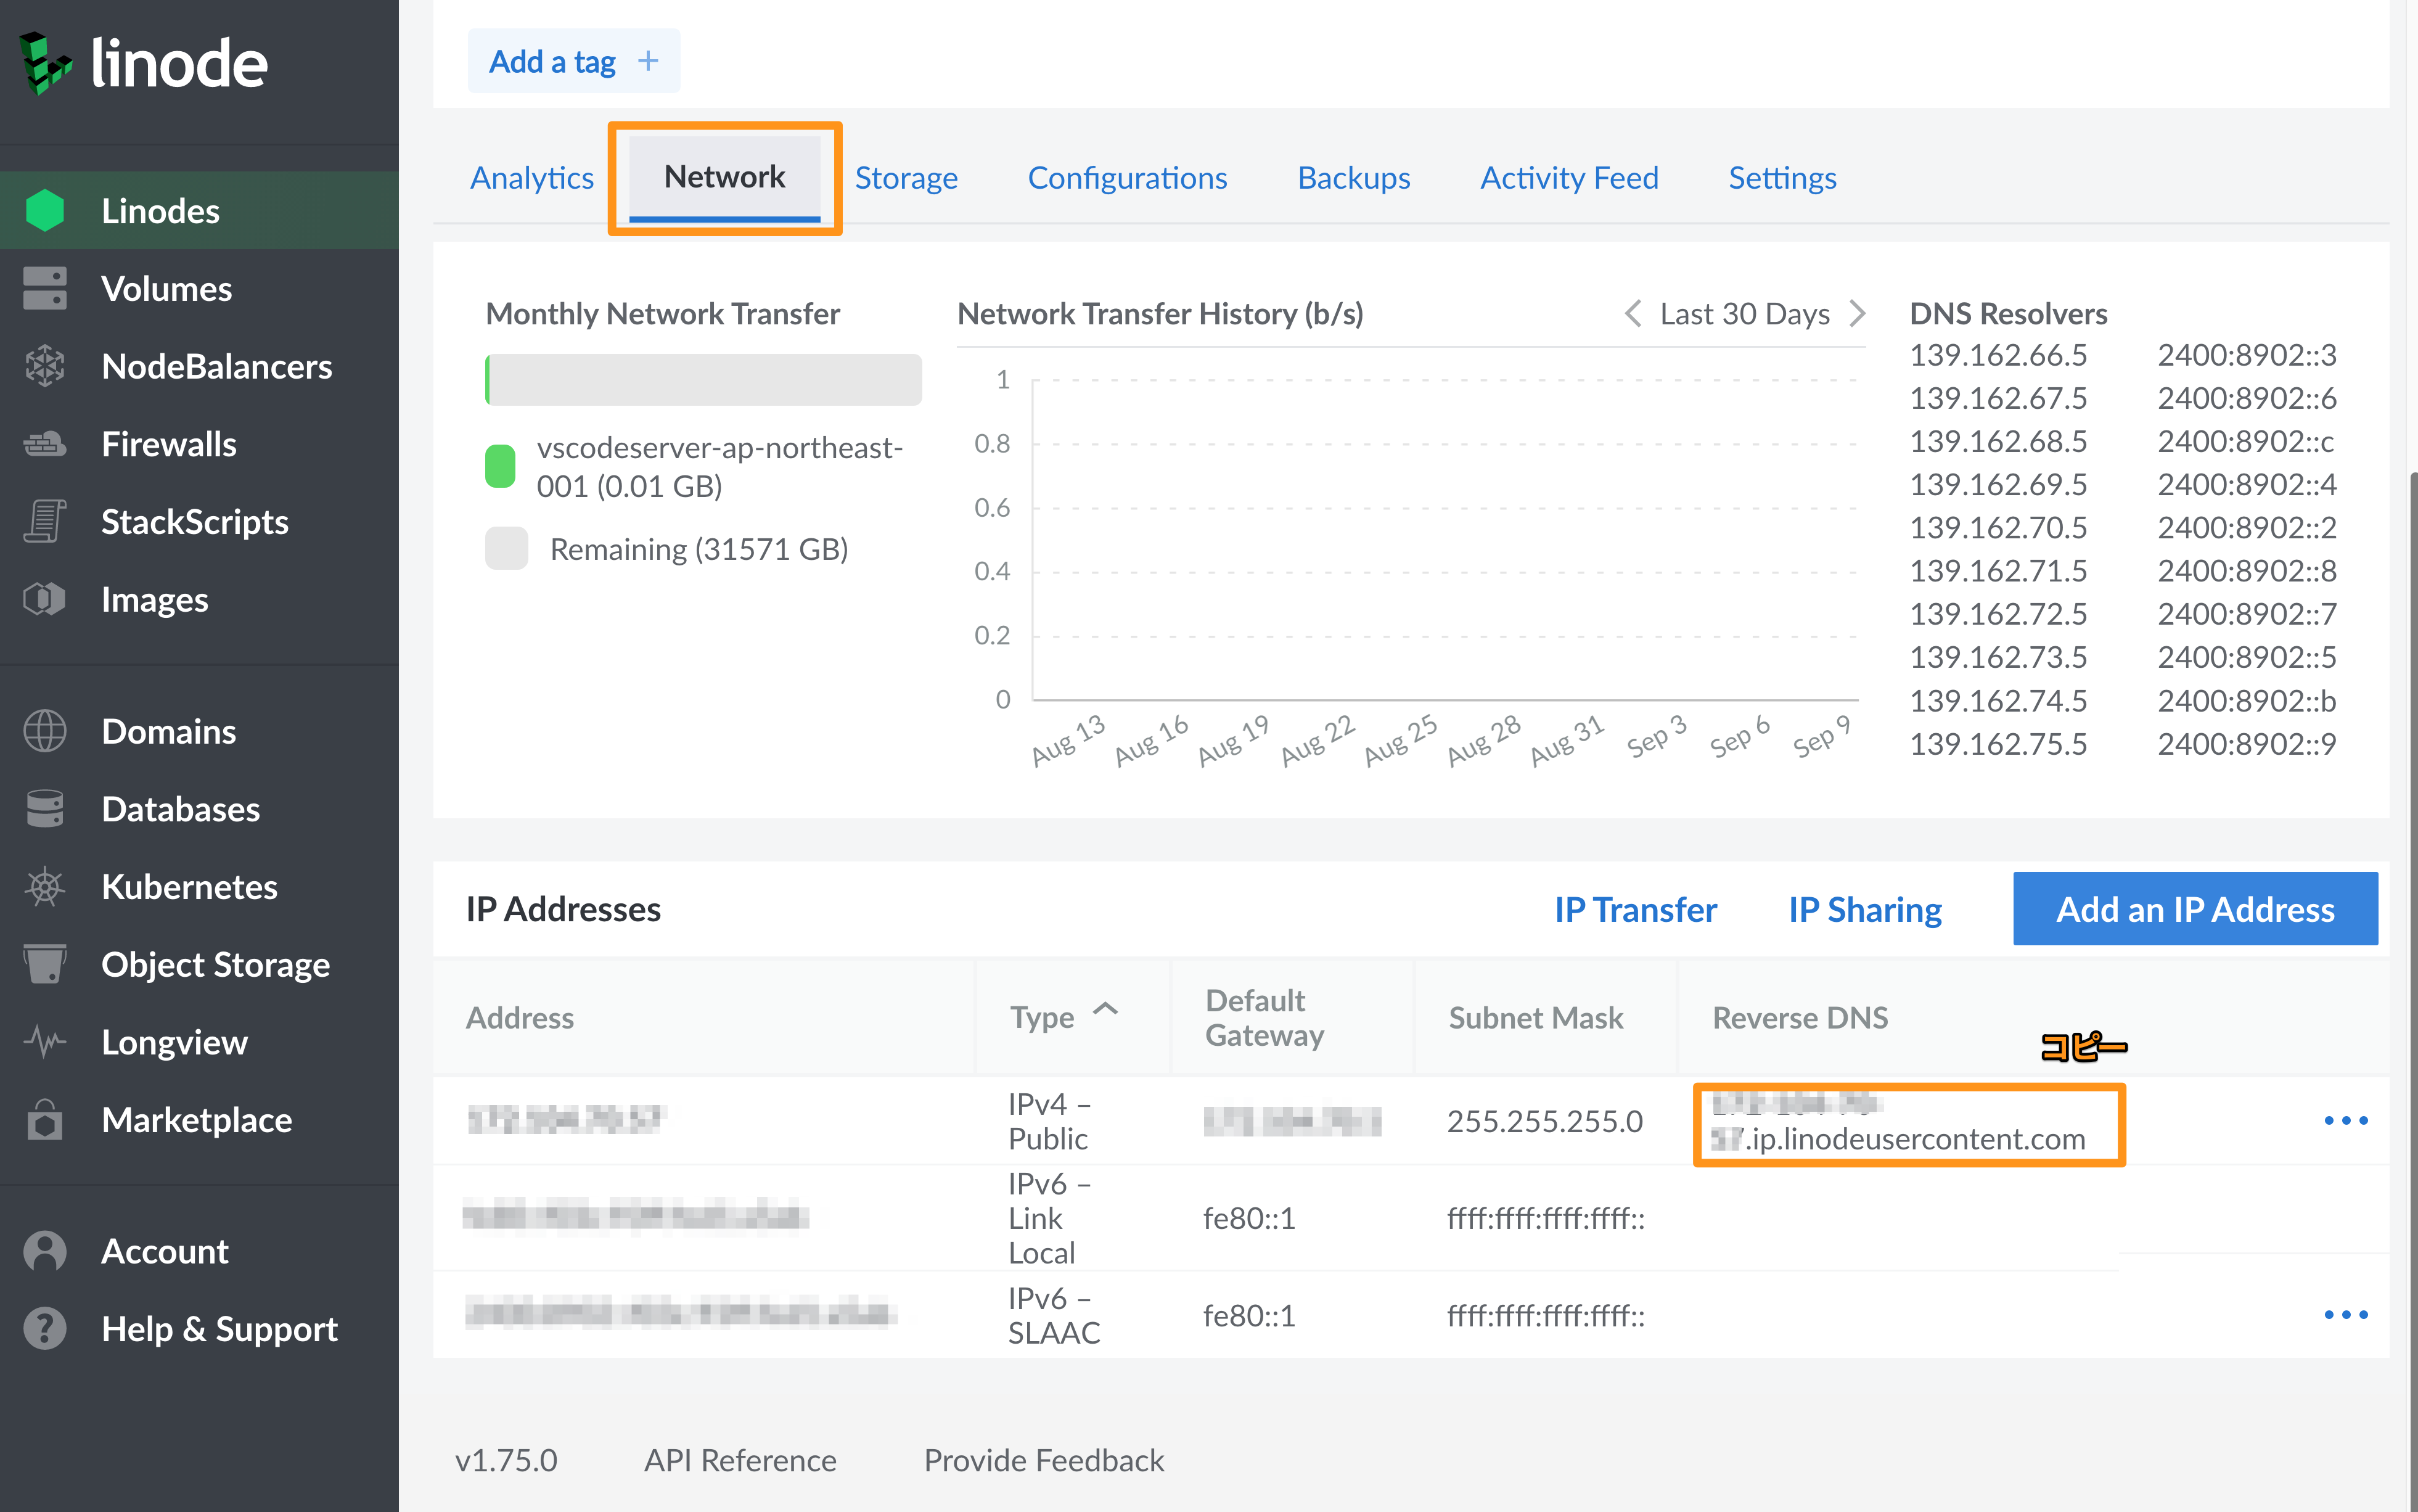This screenshot has width=2418, height=1512.
Task: Click the Firewalls icon in sidebar
Action: tap(45, 444)
